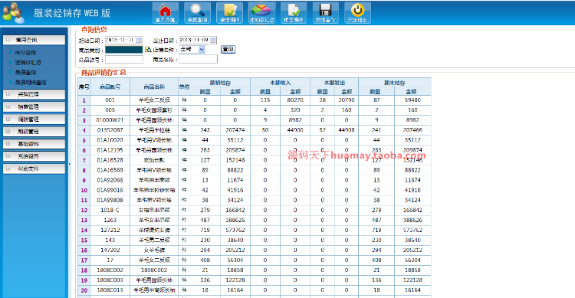Select product code 01A99808
This screenshot has width=575, height=298.
tap(110, 200)
